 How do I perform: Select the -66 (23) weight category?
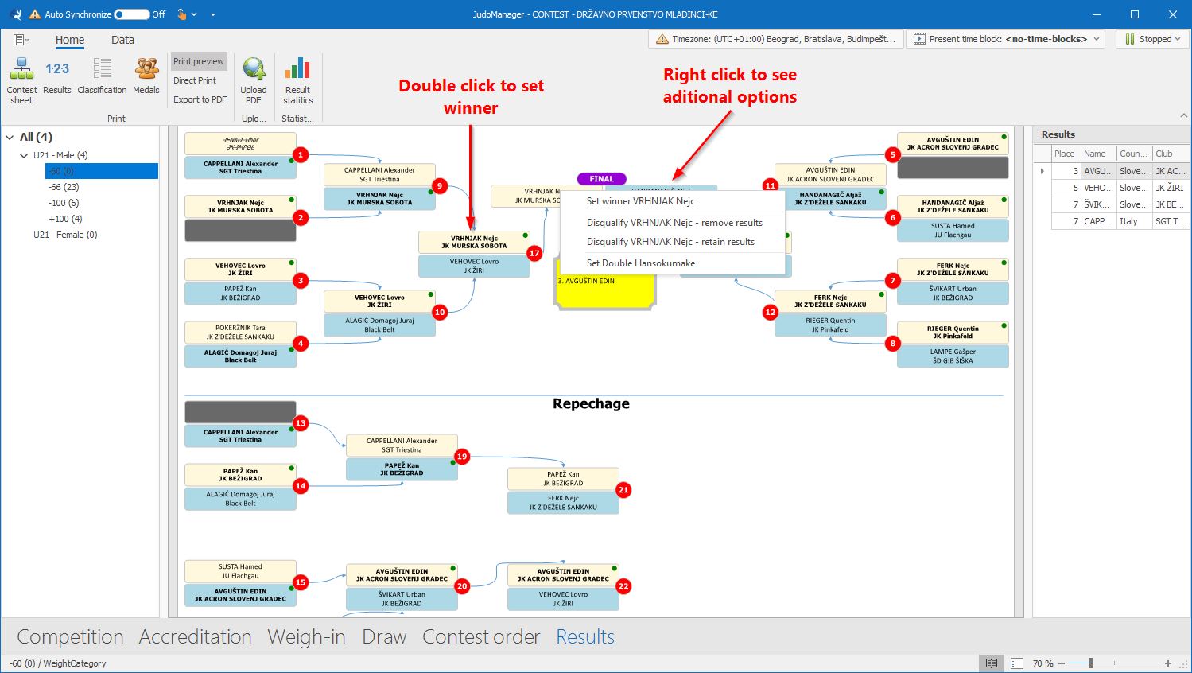point(64,187)
